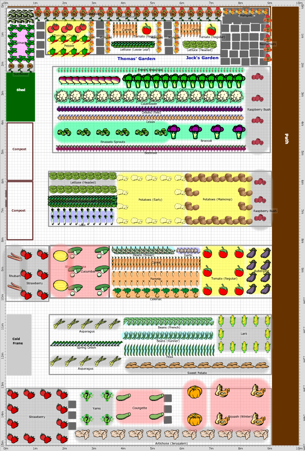Click the Rhubarb label
Image resolution: width=305 pixels, height=451 pixels.
click(15, 276)
